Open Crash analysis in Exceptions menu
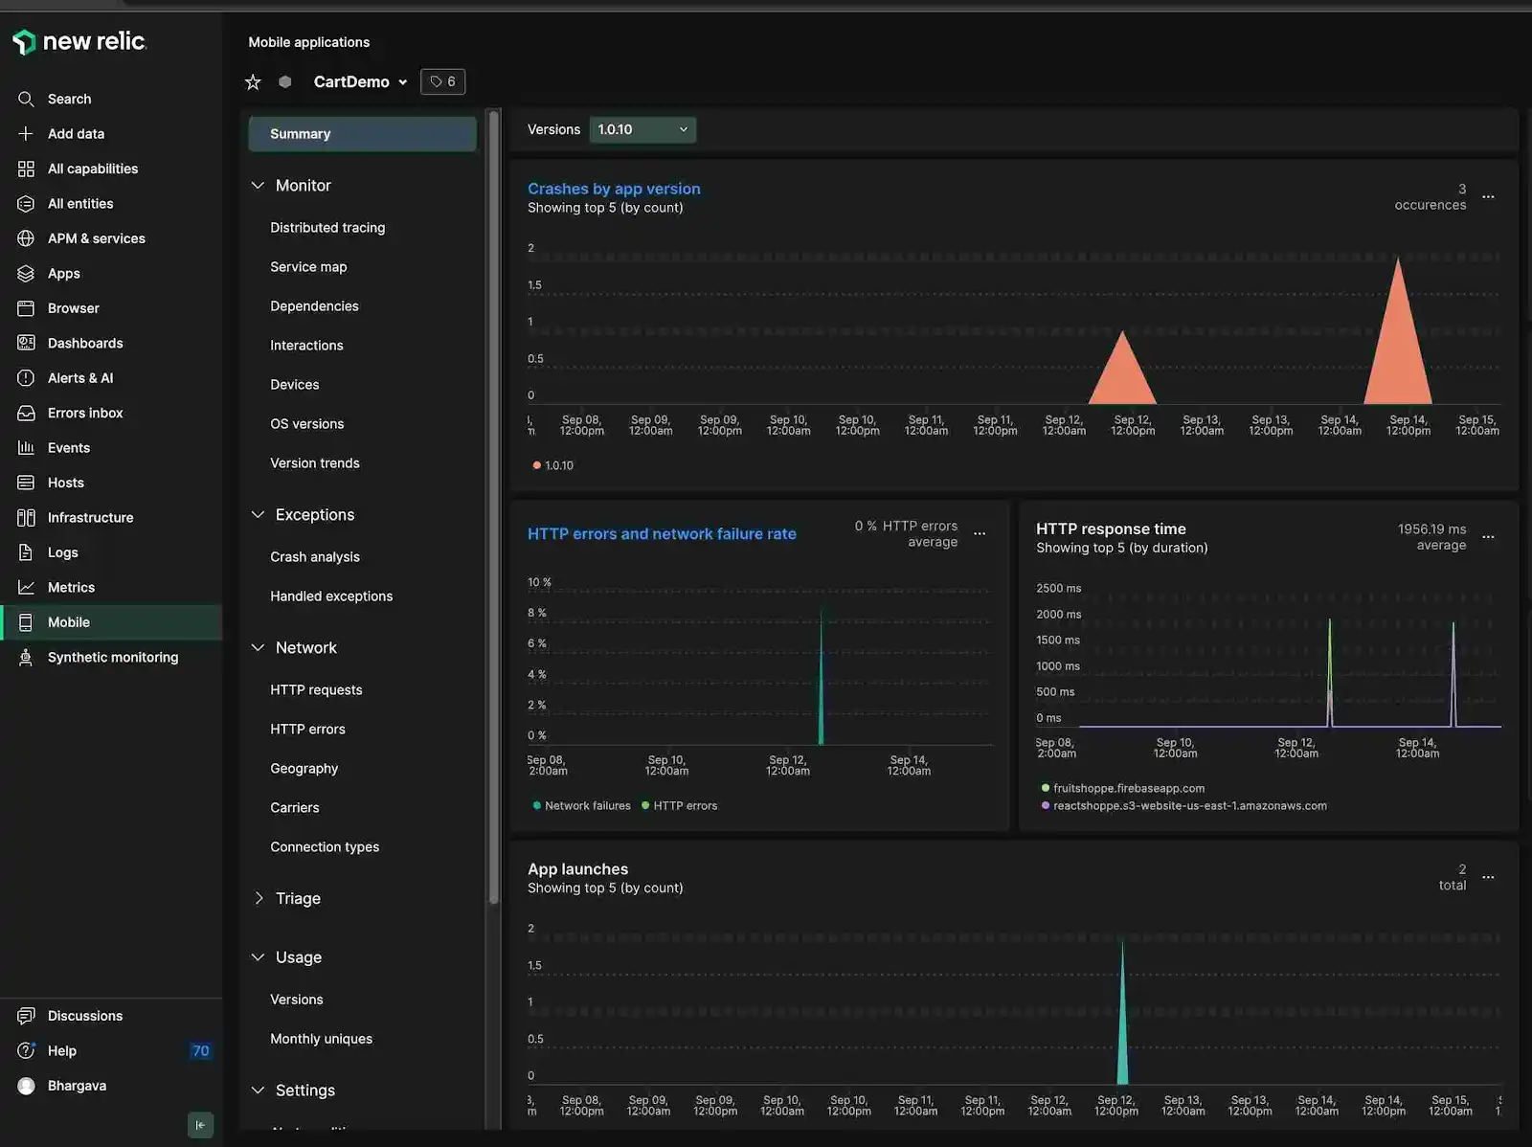This screenshot has width=1532, height=1147. coord(315,557)
